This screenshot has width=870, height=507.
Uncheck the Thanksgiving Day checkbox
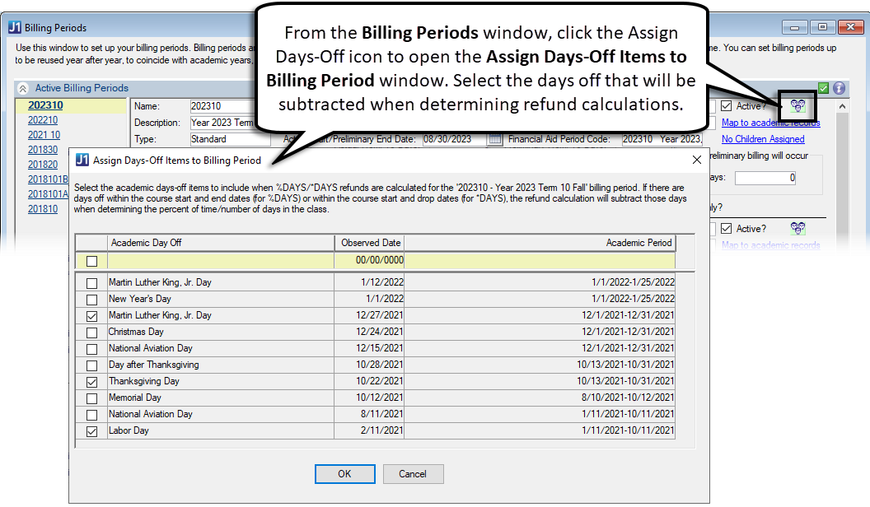(x=92, y=383)
